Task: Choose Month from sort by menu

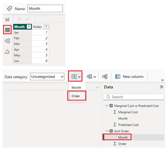Action: (76, 87)
